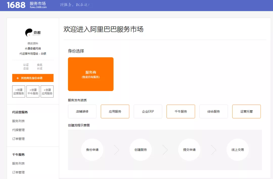Click the plus icon on 其他商务身份申请
This screenshot has width=273, height=179.
pos(18,78)
